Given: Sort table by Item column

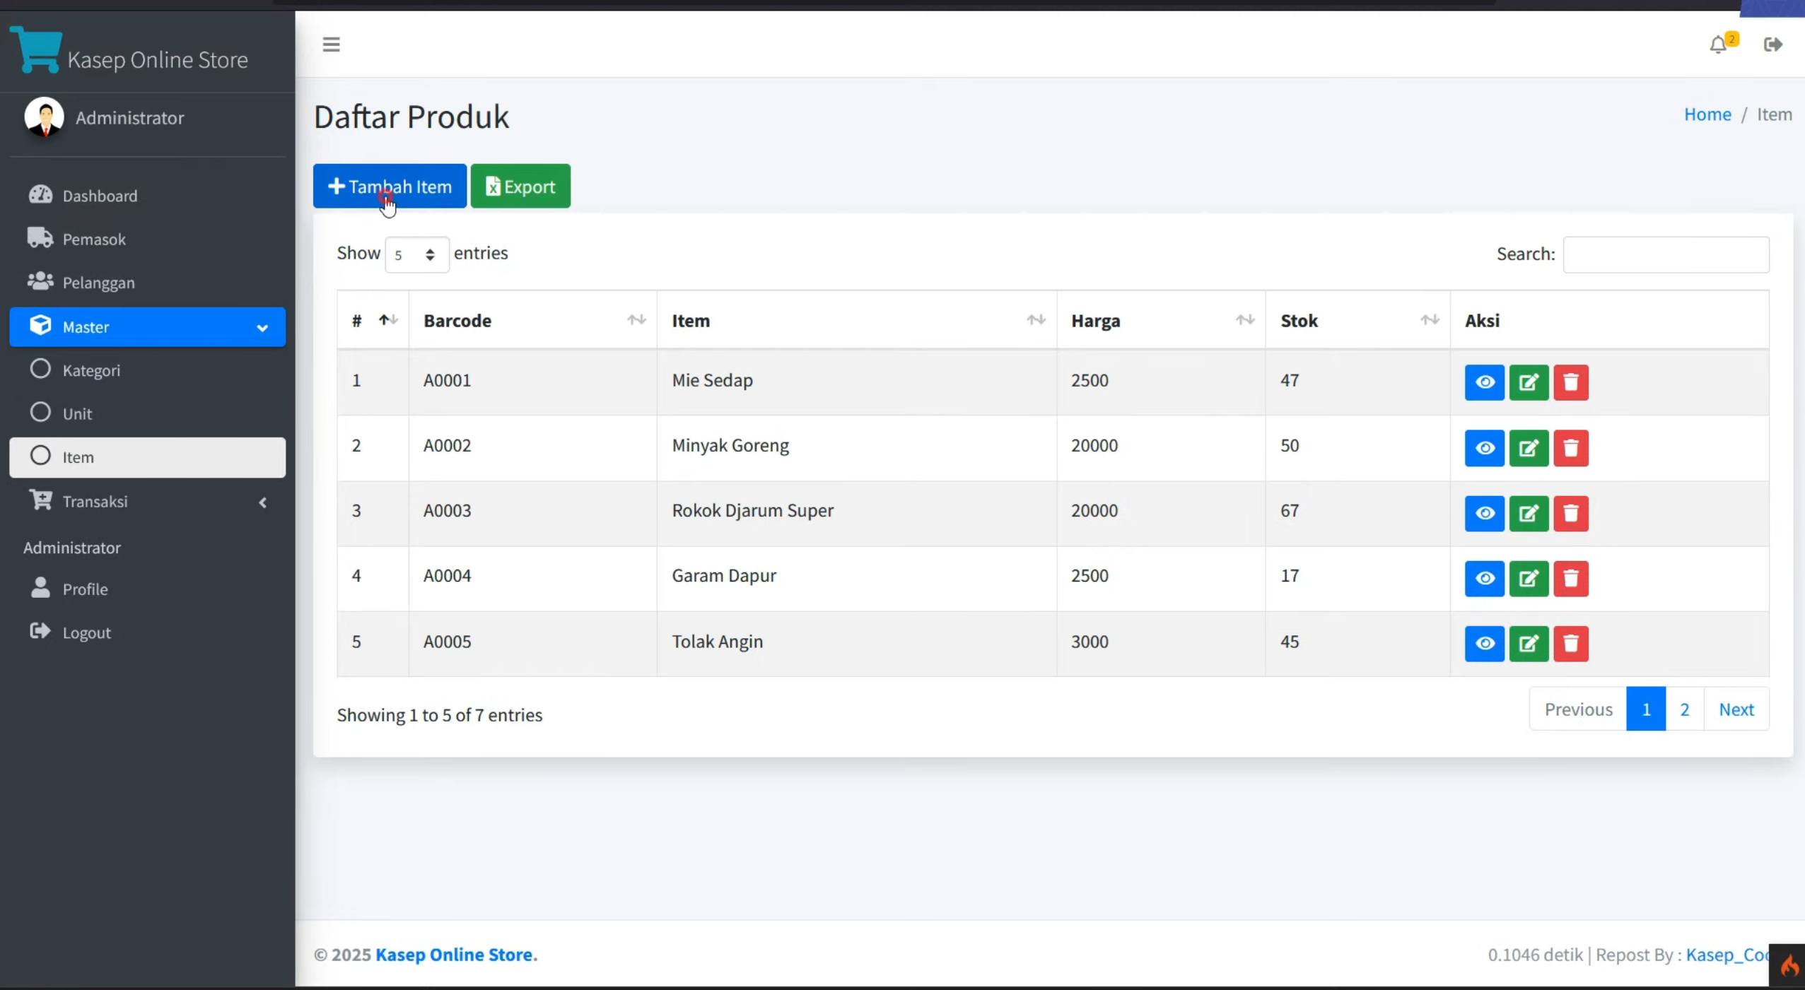Looking at the screenshot, I should (856, 320).
